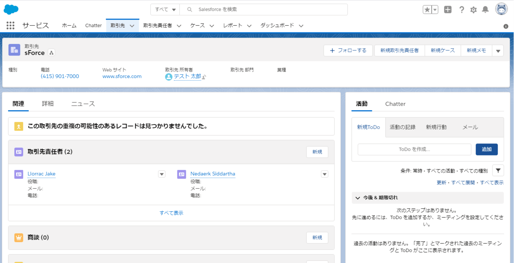Click the 新規取引先責任者 button

pos(400,50)
